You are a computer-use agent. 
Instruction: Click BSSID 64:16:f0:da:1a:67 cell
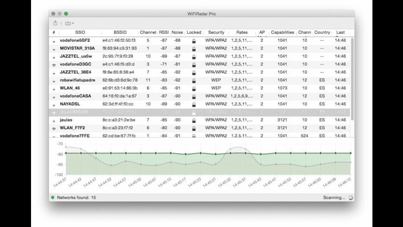point(120,96)
